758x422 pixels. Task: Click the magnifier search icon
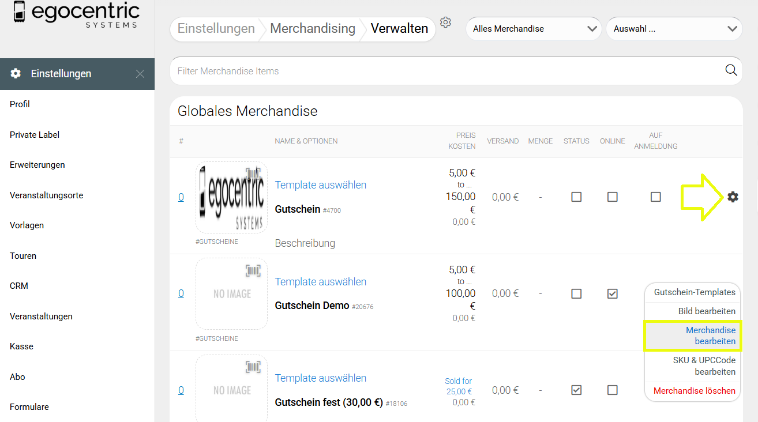point(731,70)
